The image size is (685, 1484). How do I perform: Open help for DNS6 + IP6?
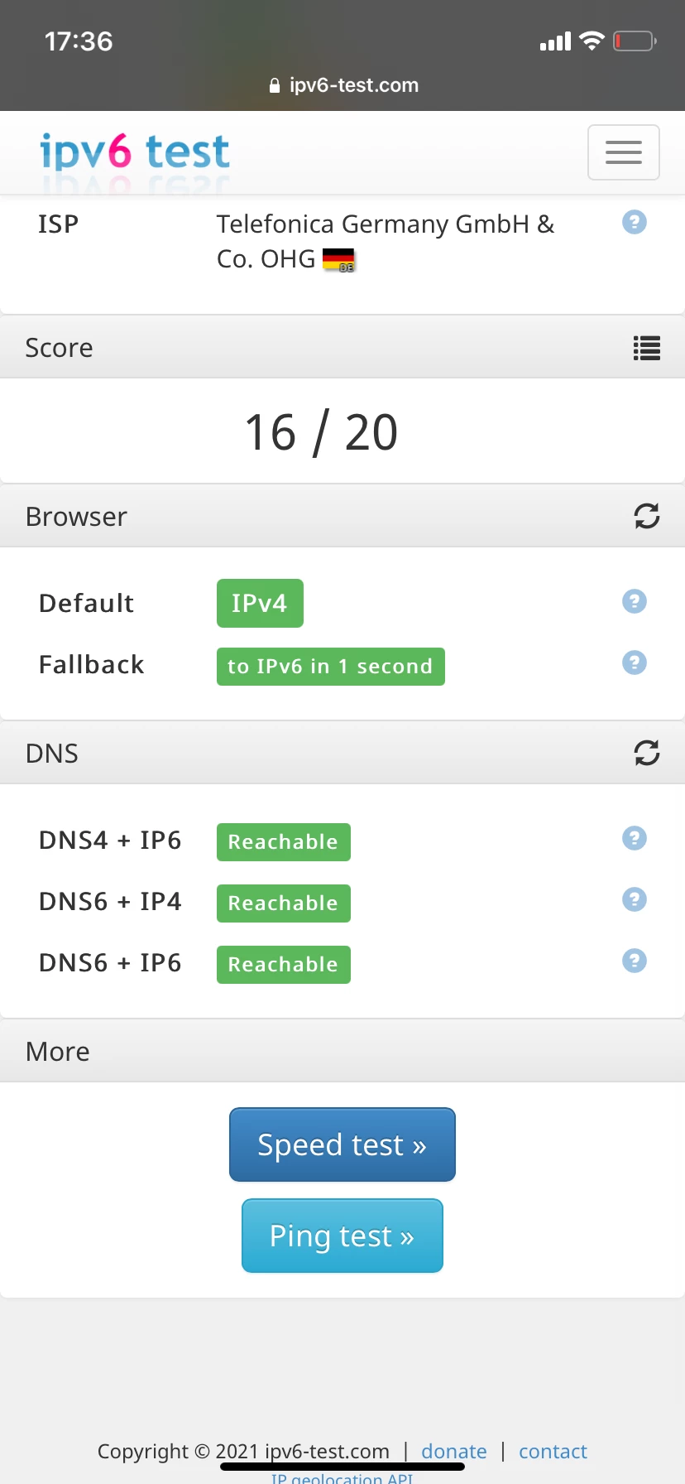point(634,961)
